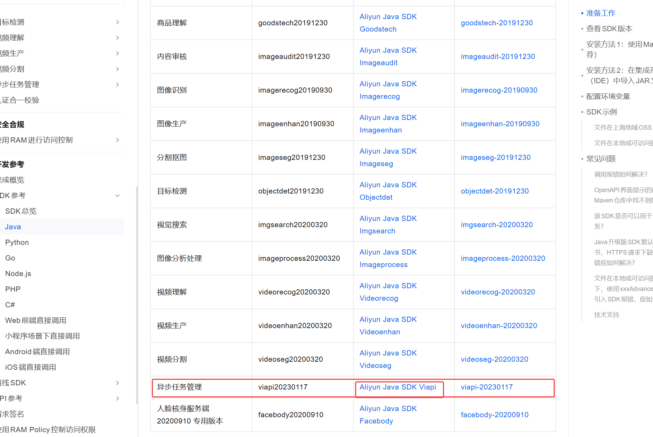
Task: Select the Java SDK sidebar item
Action: coord(13,227)
